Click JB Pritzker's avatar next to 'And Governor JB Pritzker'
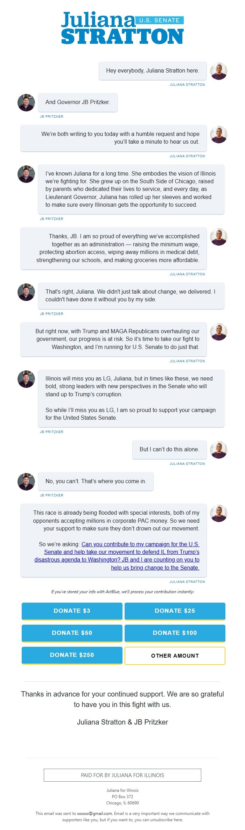Screen dimensions: 245x830 [x=26, y=103]
